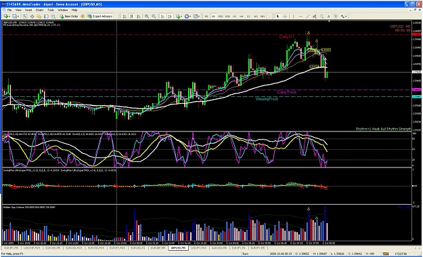Image resolution: width=423 pixels, height=257 pixels.
Task: Toggle the Expert Advisors button
Action: (99, 16)
